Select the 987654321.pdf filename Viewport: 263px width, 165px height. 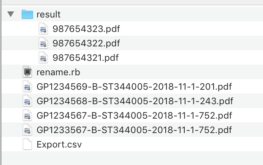pyautogui.click(x=86, y=58)
